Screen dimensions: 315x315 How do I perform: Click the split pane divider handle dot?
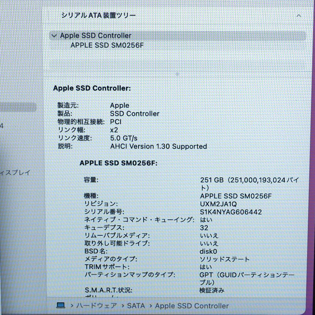point(177,74)
